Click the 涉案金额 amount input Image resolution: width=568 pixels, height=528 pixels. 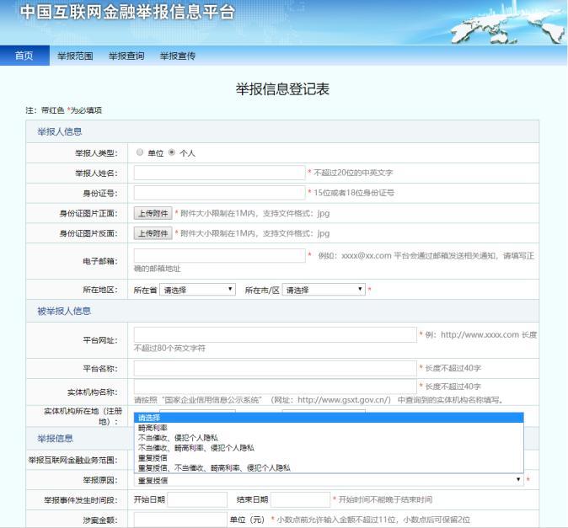coord(180,519)
